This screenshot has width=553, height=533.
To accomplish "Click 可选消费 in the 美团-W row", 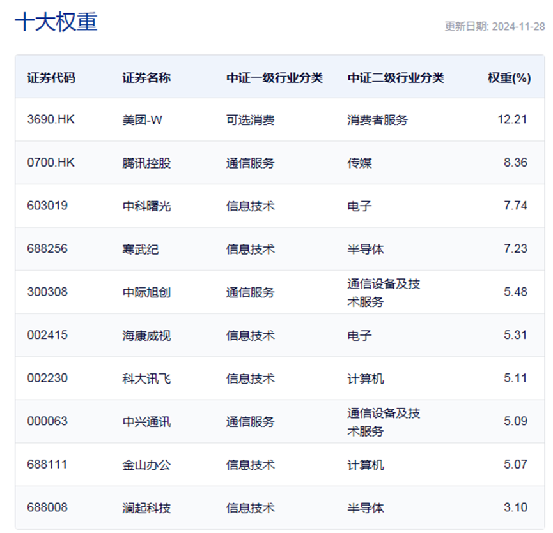I will pos(250,120).
